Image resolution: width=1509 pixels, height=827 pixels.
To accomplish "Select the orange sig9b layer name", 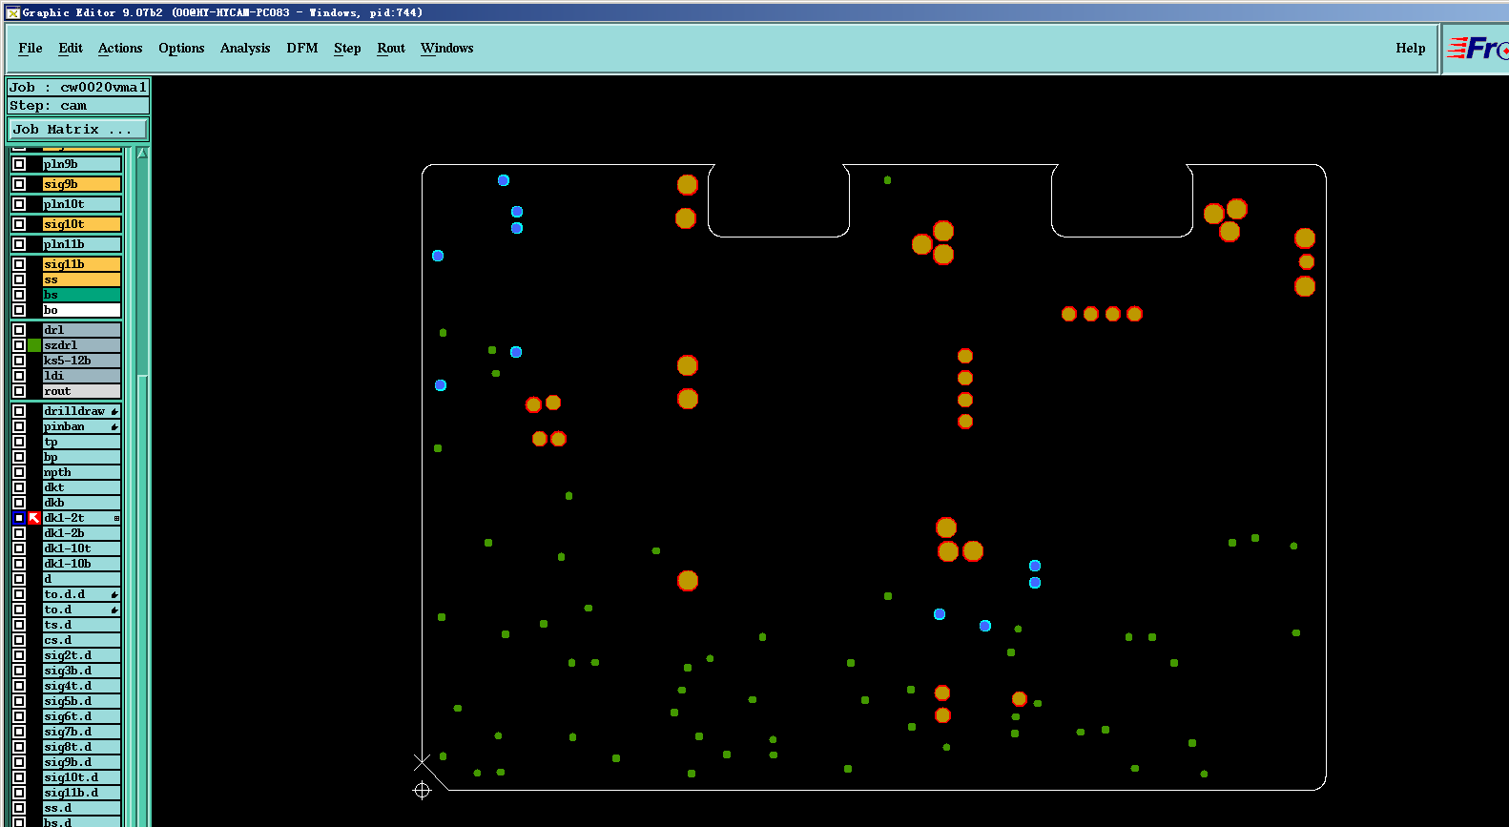I will [x=82, y=184].
